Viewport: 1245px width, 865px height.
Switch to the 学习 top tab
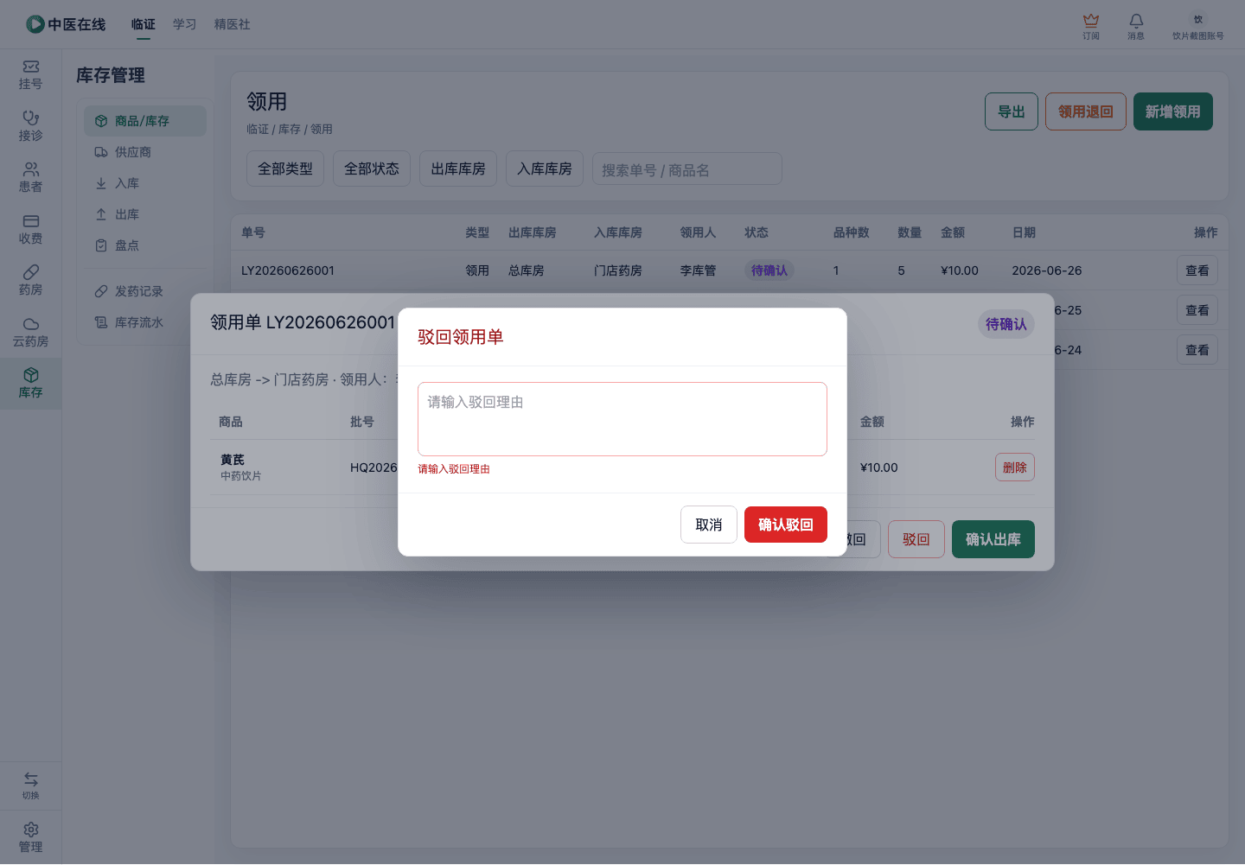tap(185, 24)
